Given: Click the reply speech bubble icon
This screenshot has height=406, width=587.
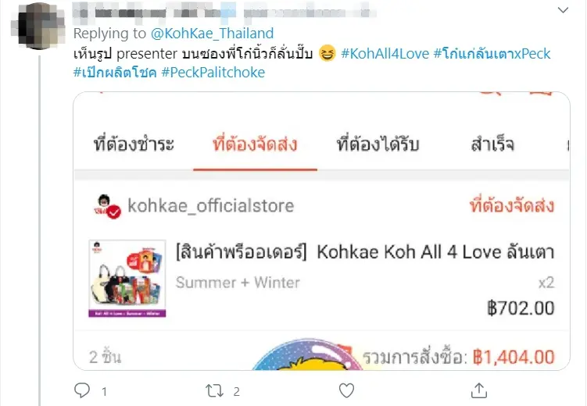Looking at the screenshot, I should click(82, 390).
